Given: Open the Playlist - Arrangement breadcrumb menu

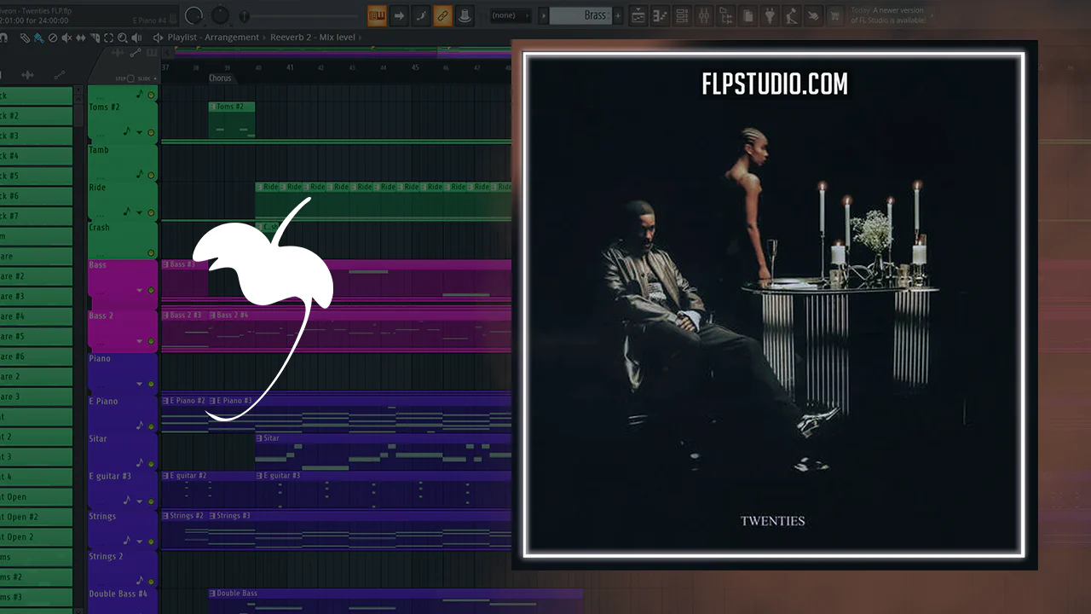Looking at the screenshot, I should [x=213, y=38].
